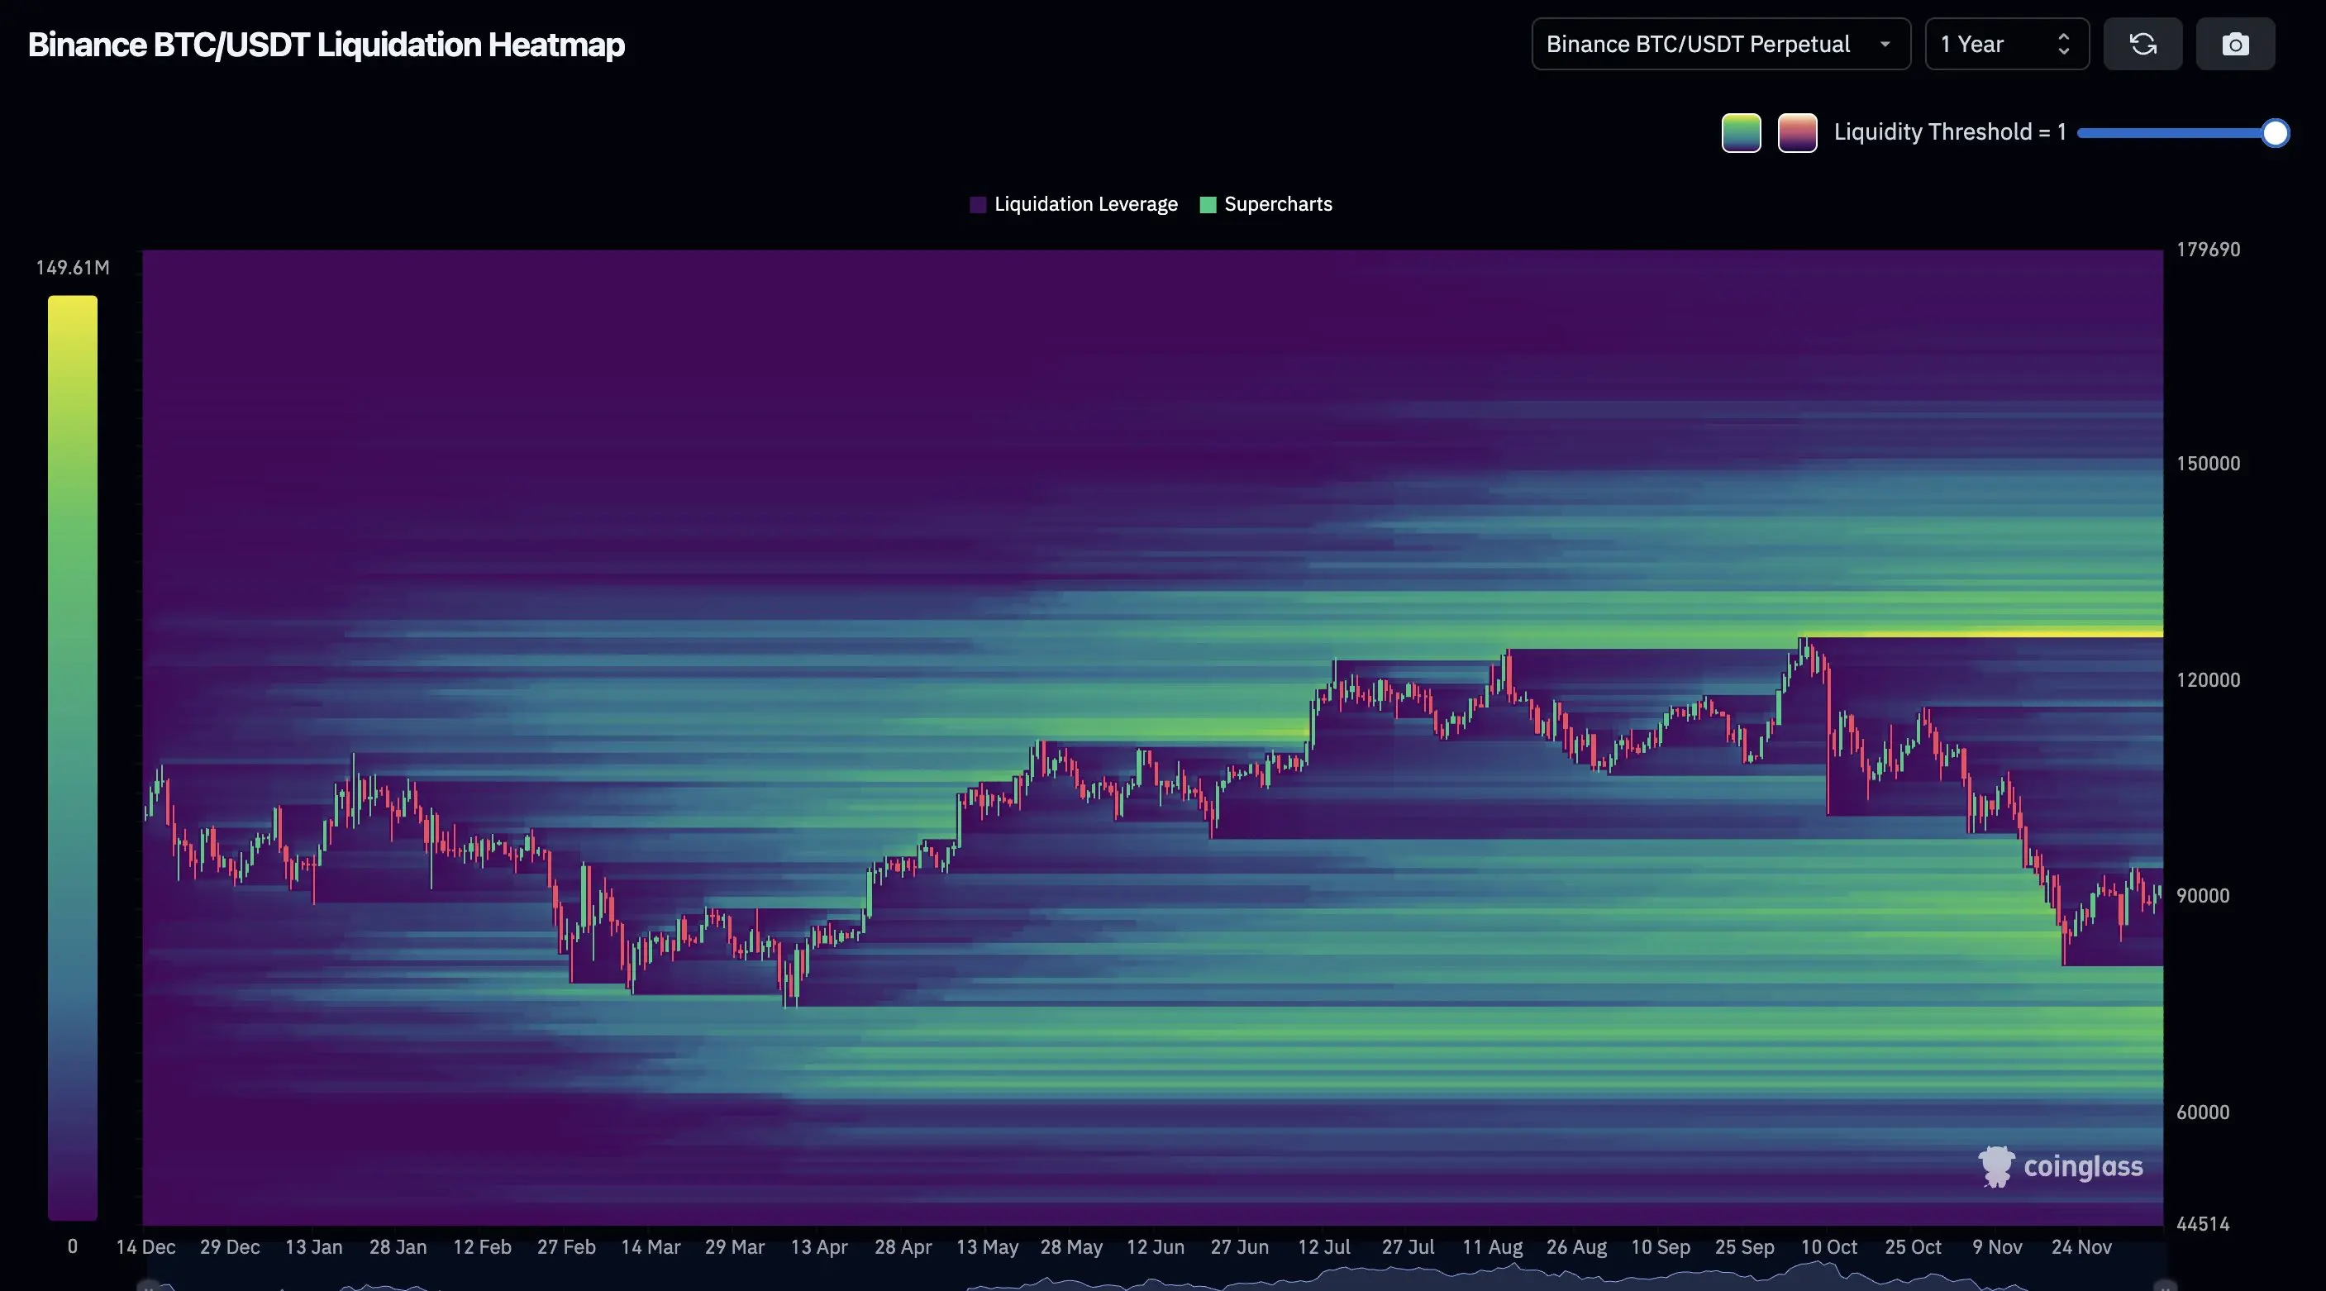
Task: Click the up-down arrows beside 1 Year
Action: (2063, 45)
